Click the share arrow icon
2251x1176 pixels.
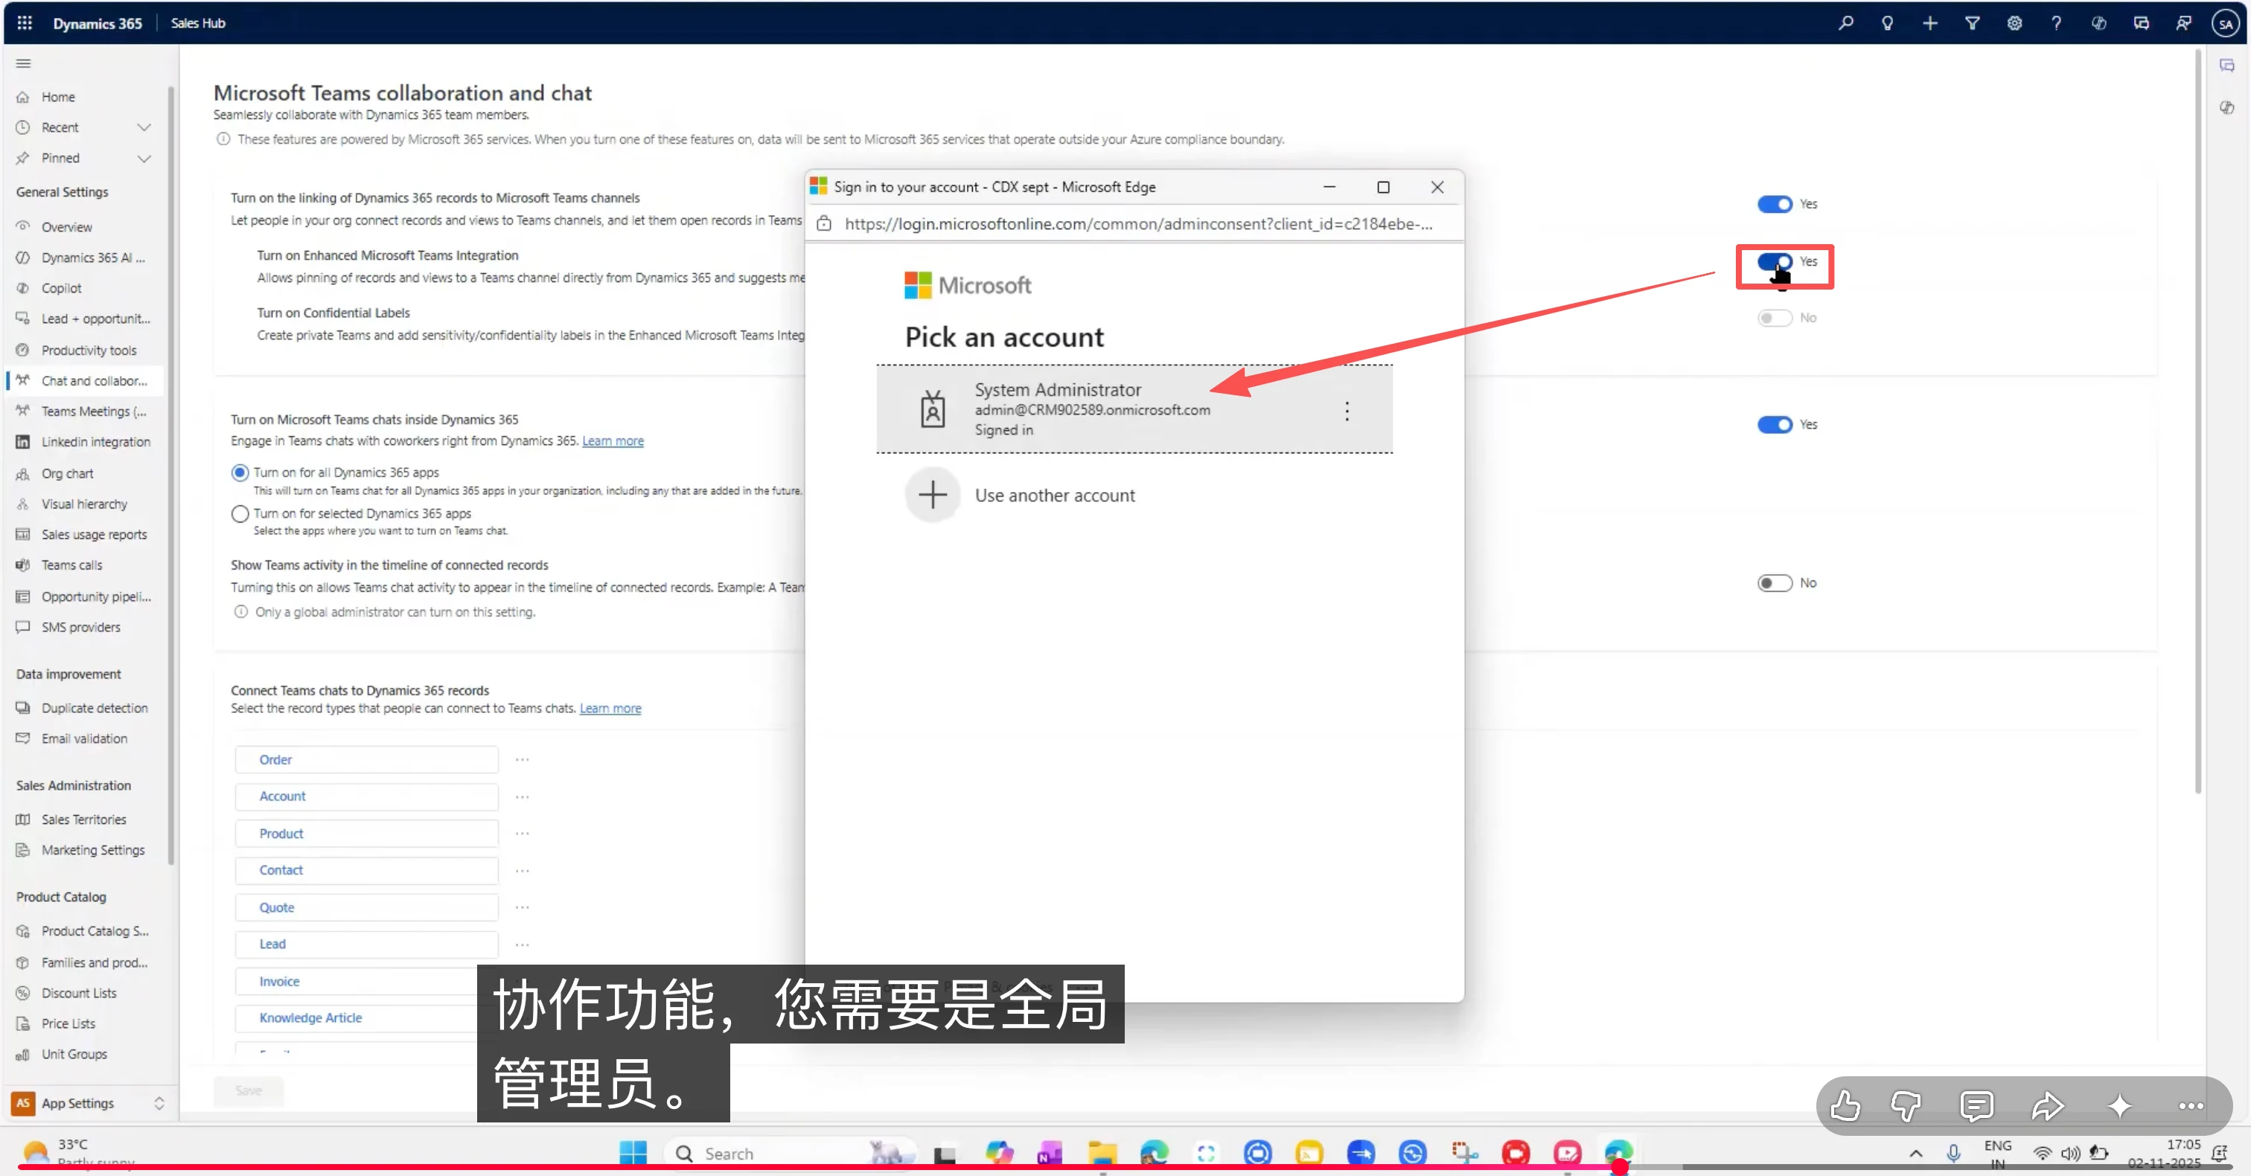(x=2047, y=1105)
